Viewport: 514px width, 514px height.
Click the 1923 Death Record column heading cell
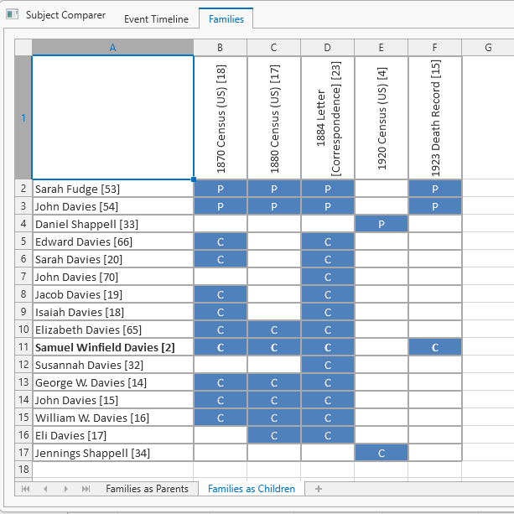(434, 117)
